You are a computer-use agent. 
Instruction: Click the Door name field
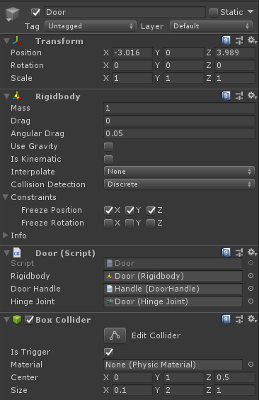125,12
